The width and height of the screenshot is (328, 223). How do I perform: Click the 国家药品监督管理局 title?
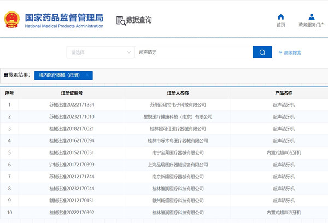pyautogui.click(x=64, y=17)
